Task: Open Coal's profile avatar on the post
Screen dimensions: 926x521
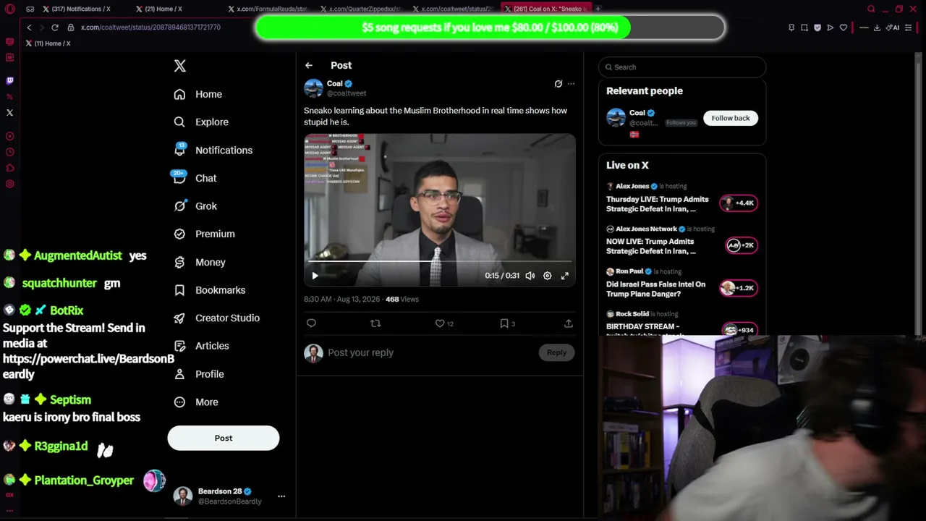Action: point(313,88)
